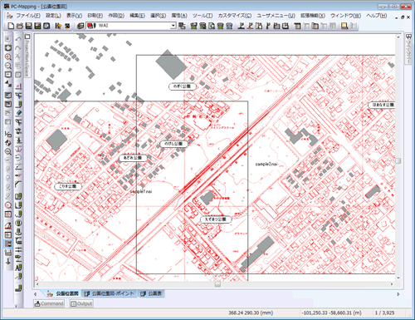This screenshot has height=320, width=415.
Task: Switch to the 公園位置図-ポイント tab
Action: coord(110,293)
